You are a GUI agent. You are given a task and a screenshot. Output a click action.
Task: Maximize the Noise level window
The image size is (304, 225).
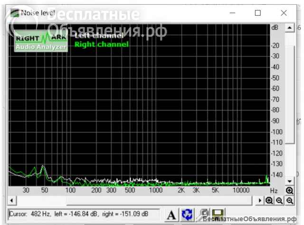tap(258, 13)
